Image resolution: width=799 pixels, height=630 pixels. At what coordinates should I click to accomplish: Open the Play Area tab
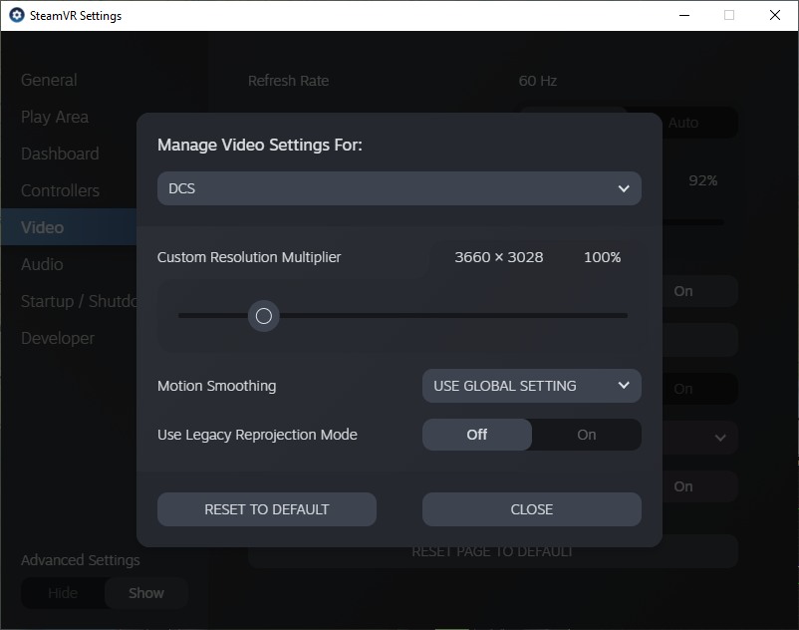[x=55, y=118]
